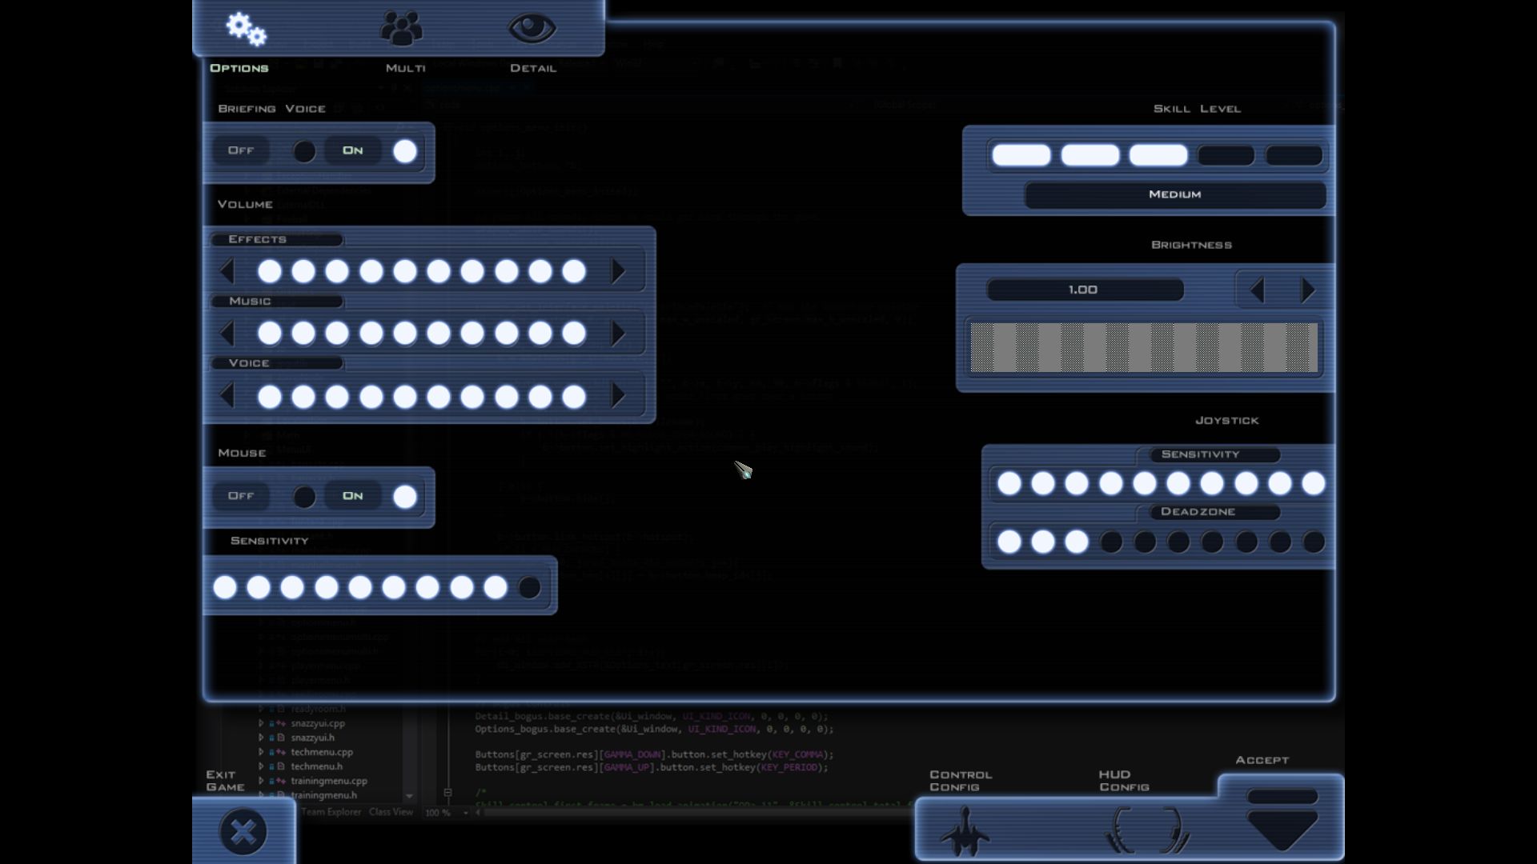Image resolution: width=1537 pixels, height=864 pixels.
Task: Set Music volume to third dot
Action: (x=337, y=333)
